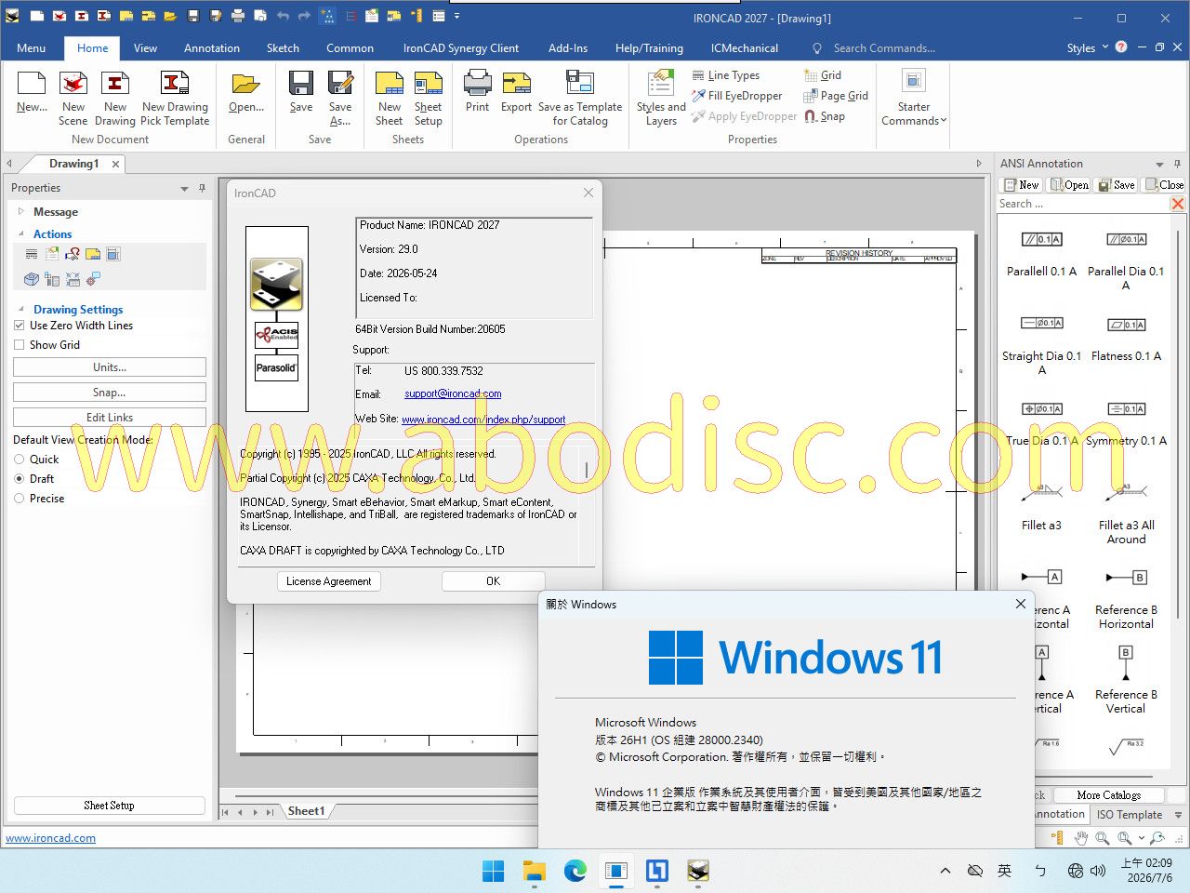The width and height of the screenshot is (1190, 893).
Task: Click the catalog Search field
Action: [x=1082, y=204]
